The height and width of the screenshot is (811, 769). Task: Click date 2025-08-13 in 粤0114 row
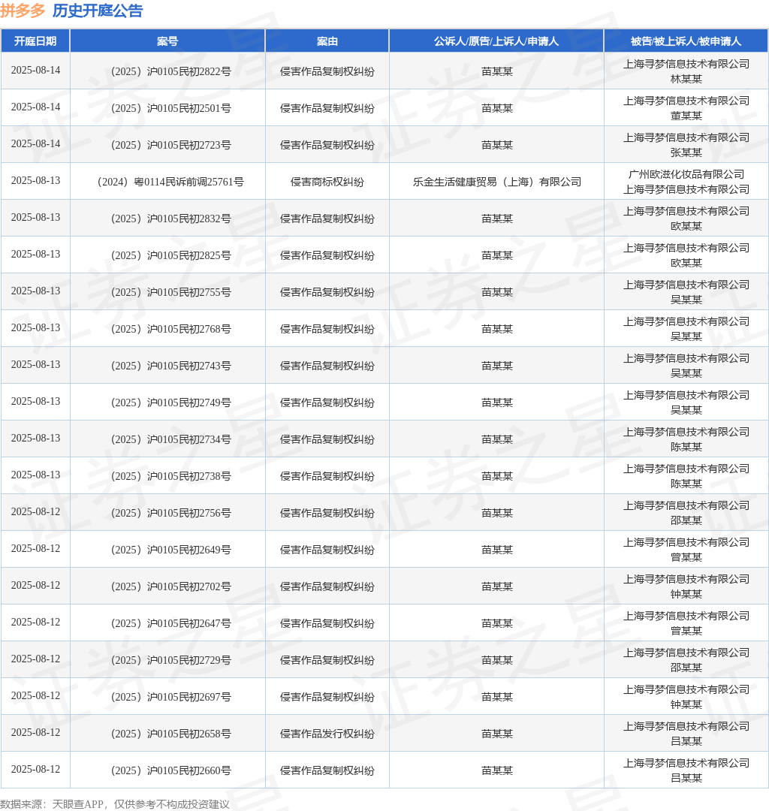[x=35, y=180]
